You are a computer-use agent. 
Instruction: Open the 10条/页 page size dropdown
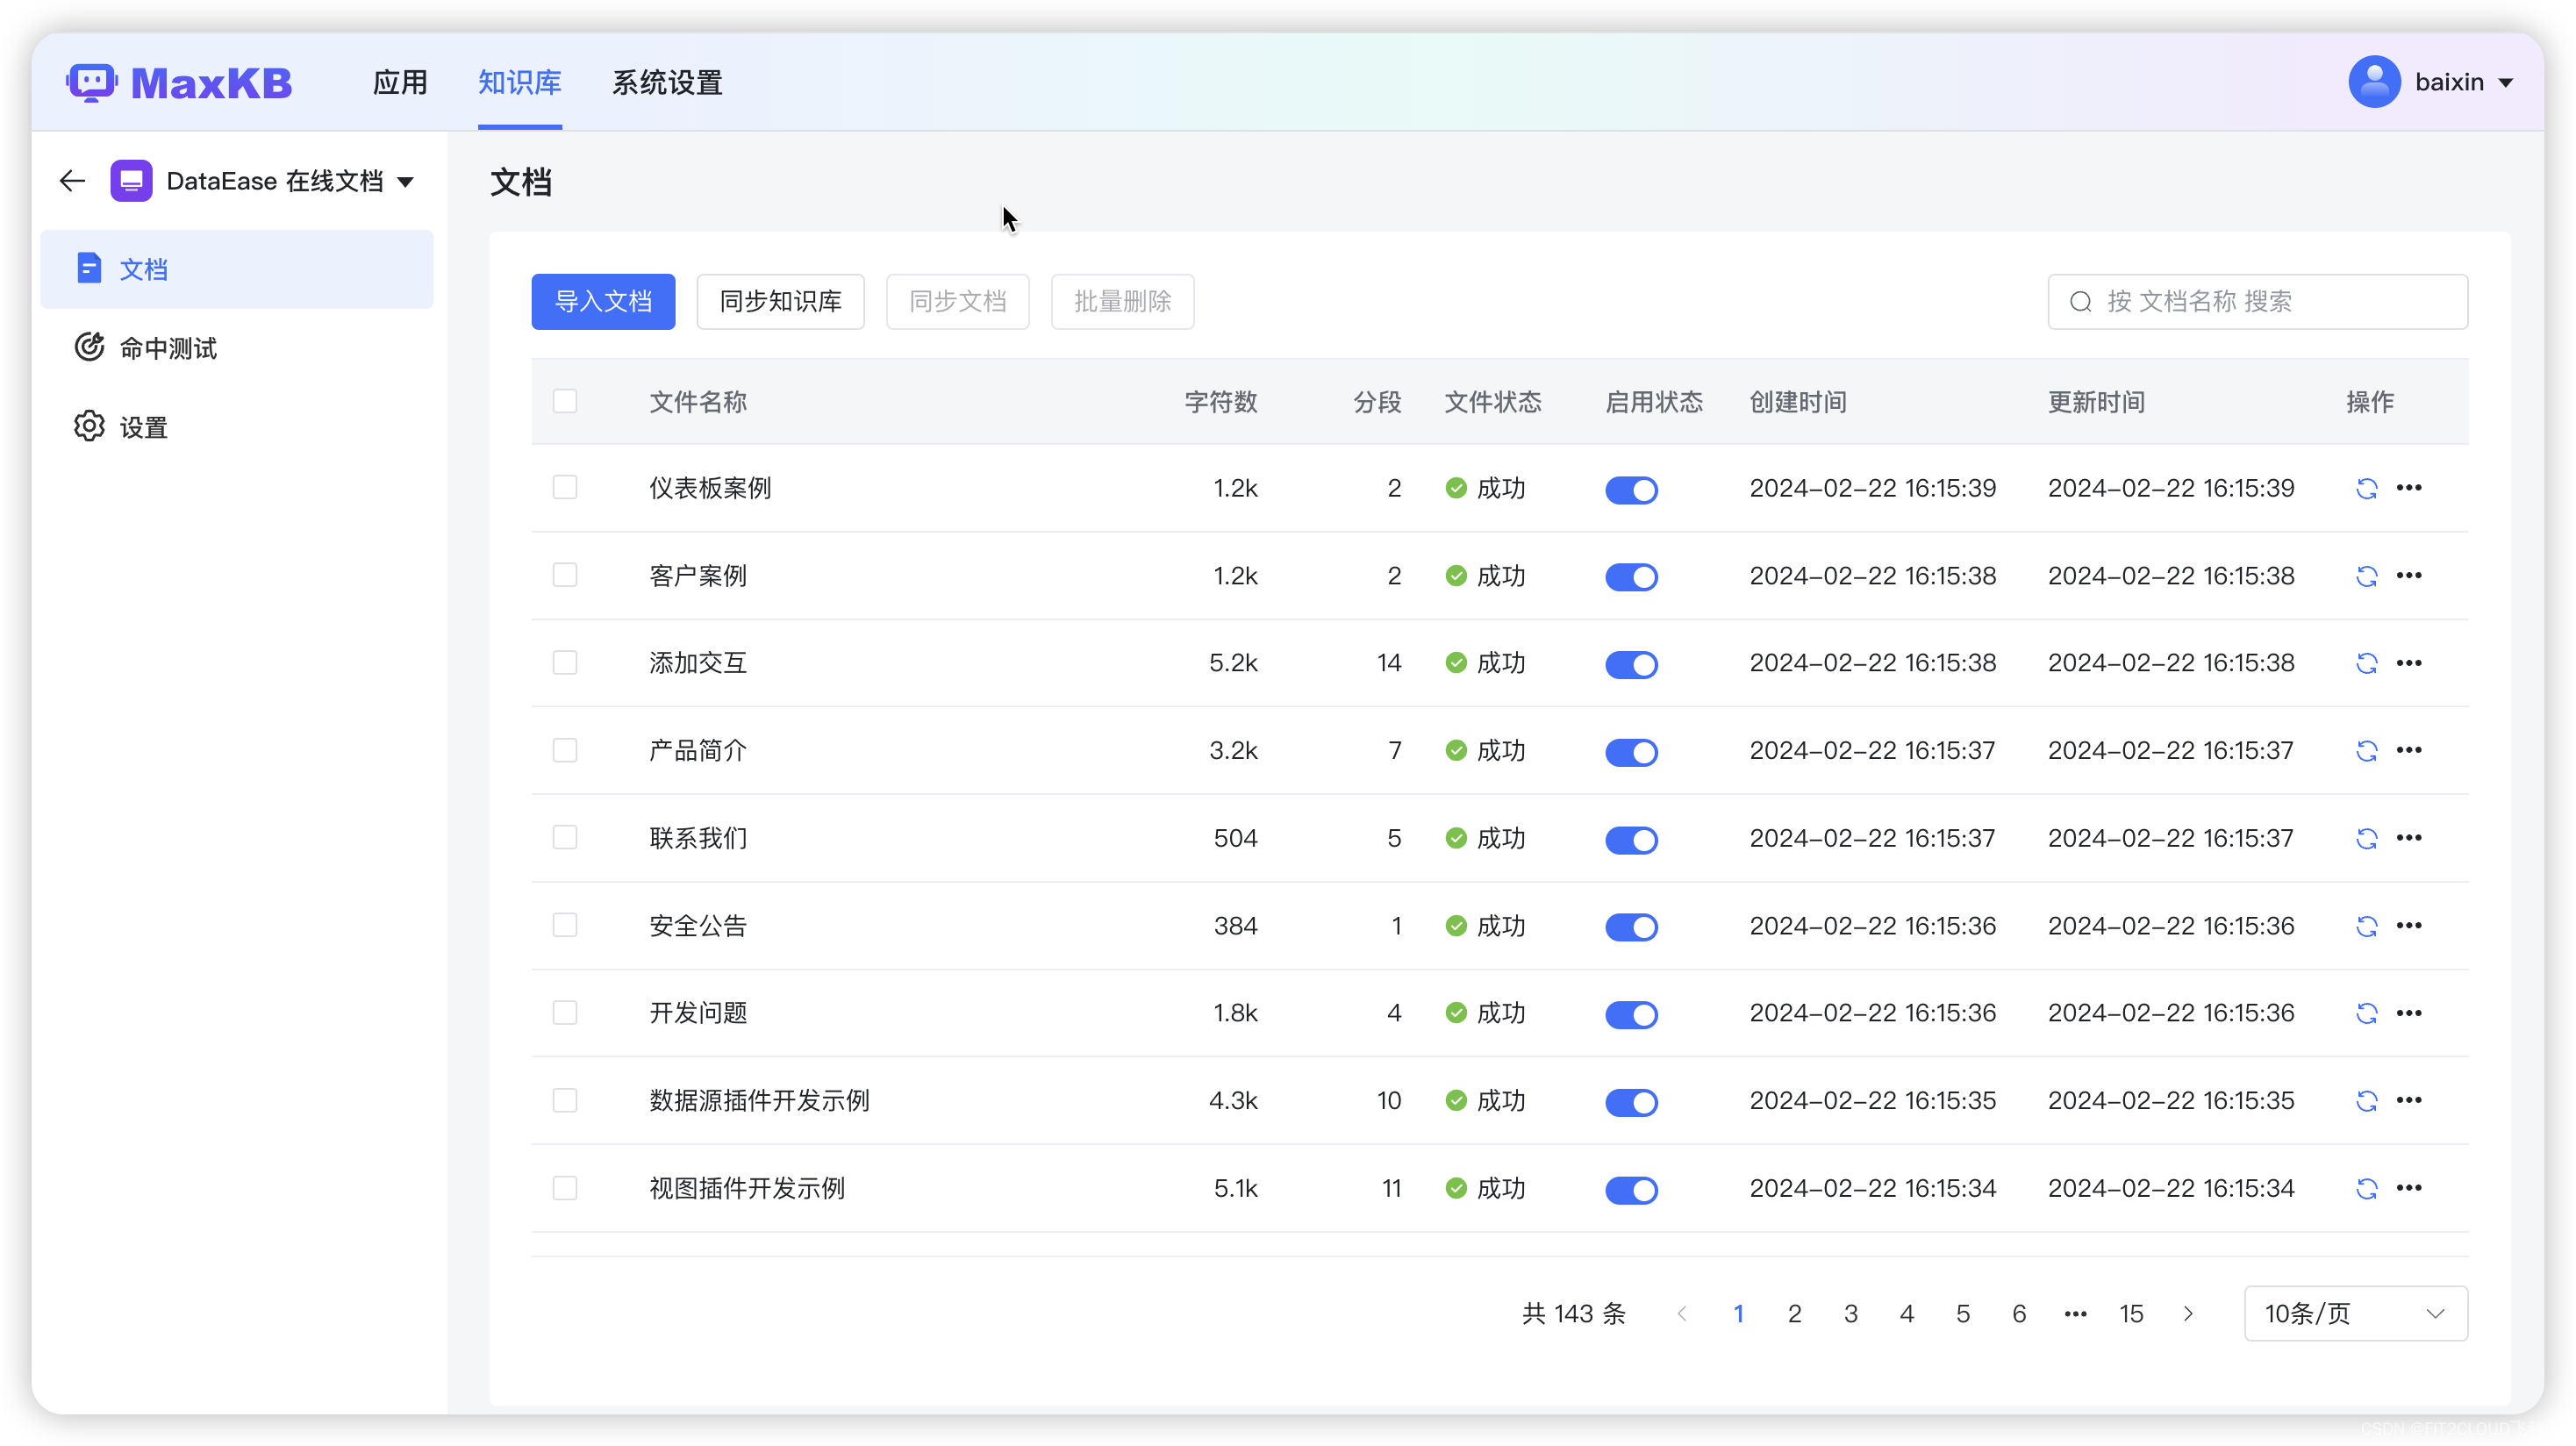[2355, 1313]
